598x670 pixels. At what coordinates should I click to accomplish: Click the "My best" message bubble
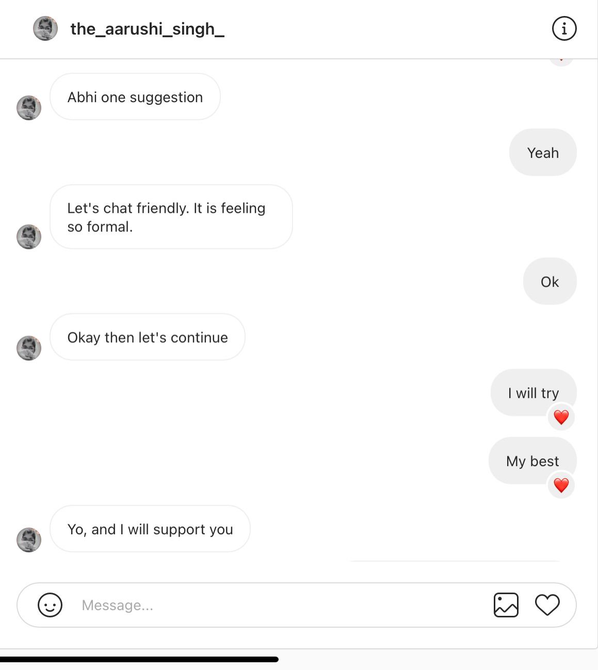(532, 460)
